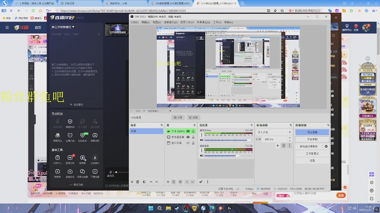380x213 pixels.
Task: Open 场景切换器 icon in 直播伴侣
Action: coord(82,173)
